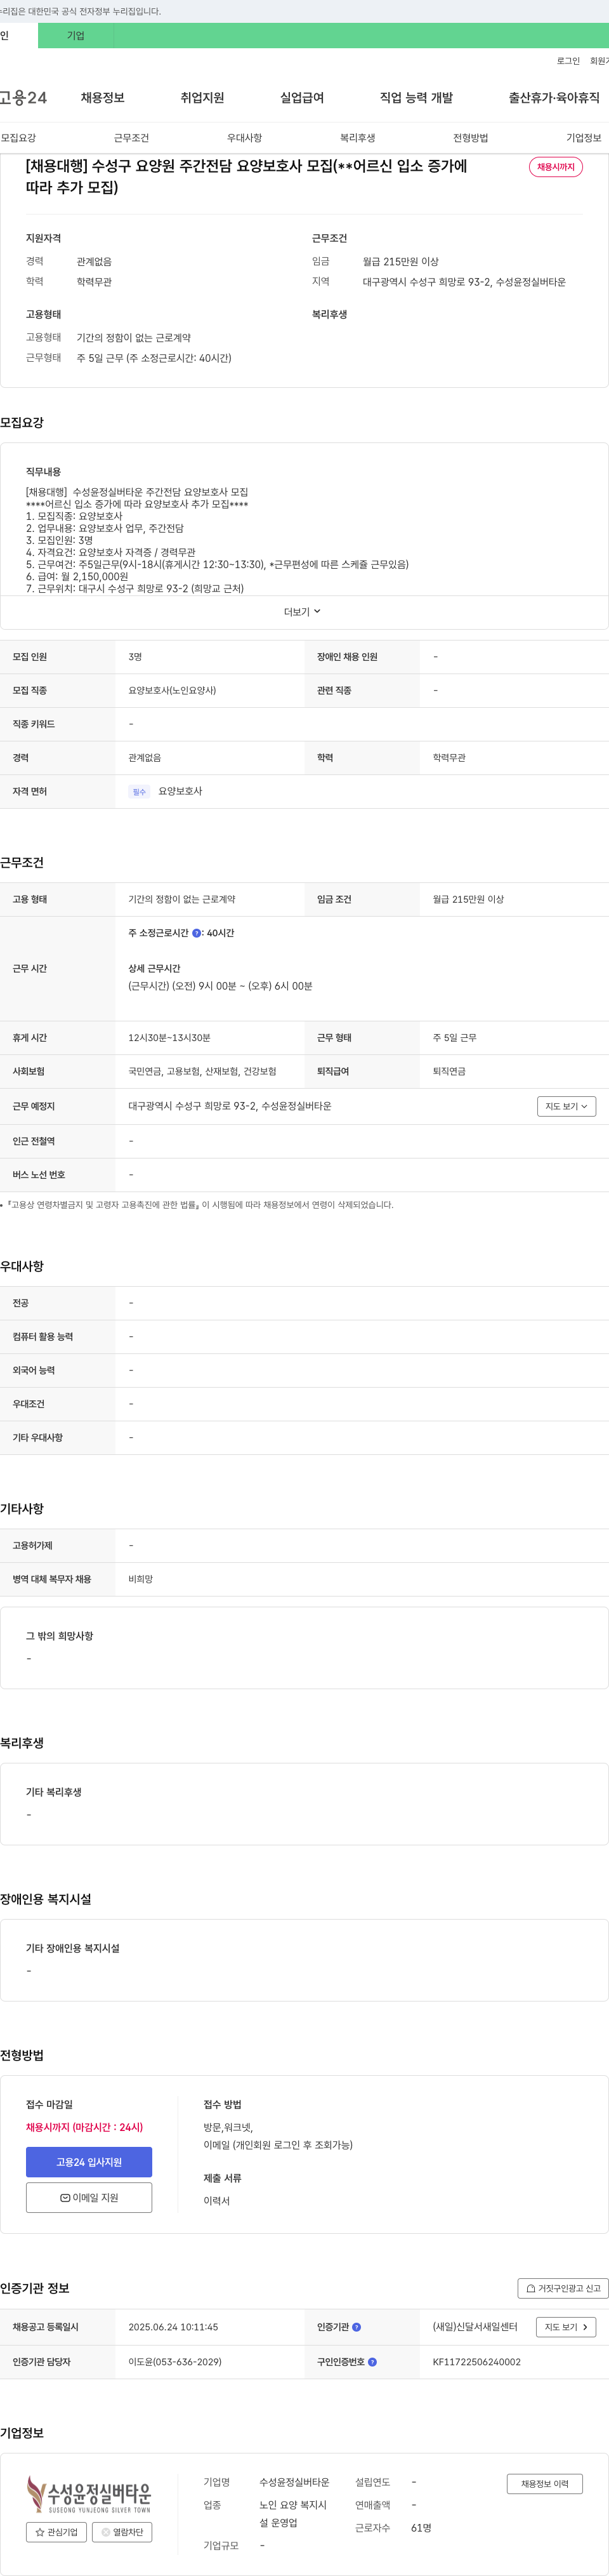Select the 61명 employee count
The image size is (609, 2576).
(x=421, y=2527)
